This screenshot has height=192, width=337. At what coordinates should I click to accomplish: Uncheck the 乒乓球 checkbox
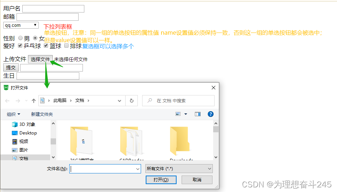tap(20, 45)
